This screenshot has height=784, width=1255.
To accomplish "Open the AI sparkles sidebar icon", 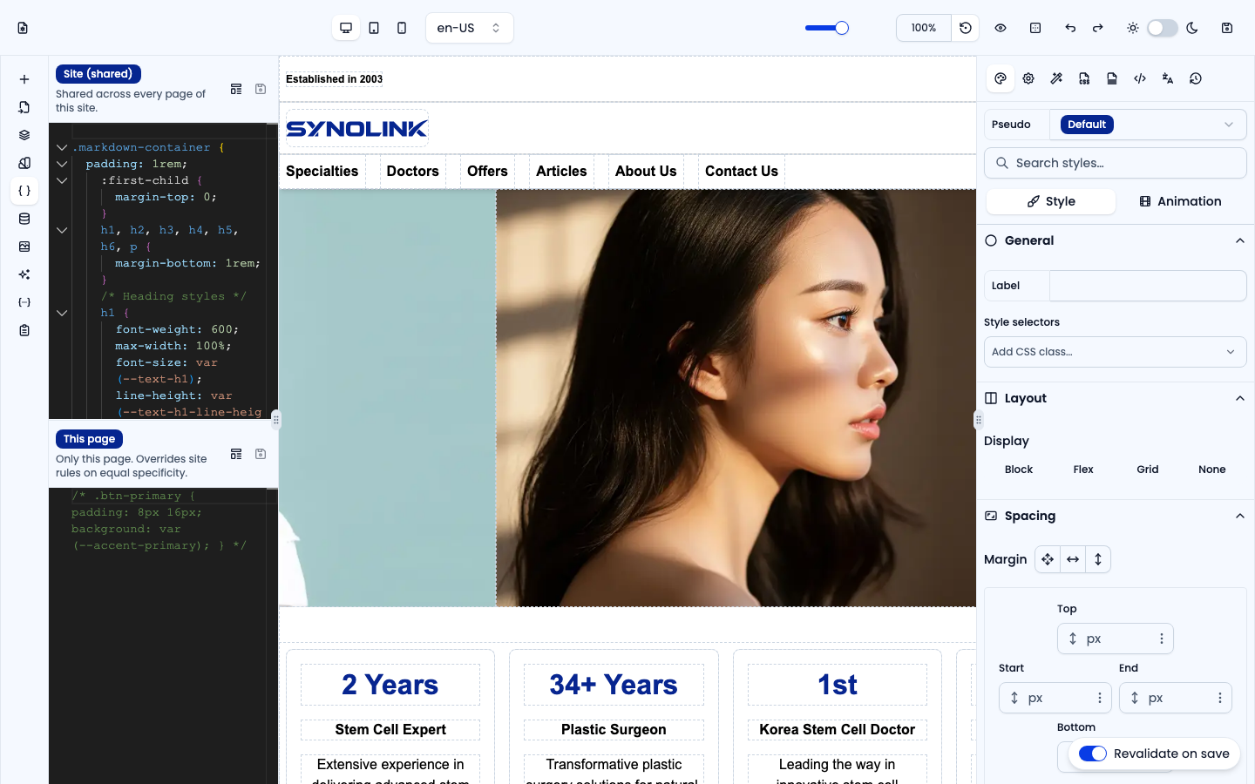I will [24, 274].
